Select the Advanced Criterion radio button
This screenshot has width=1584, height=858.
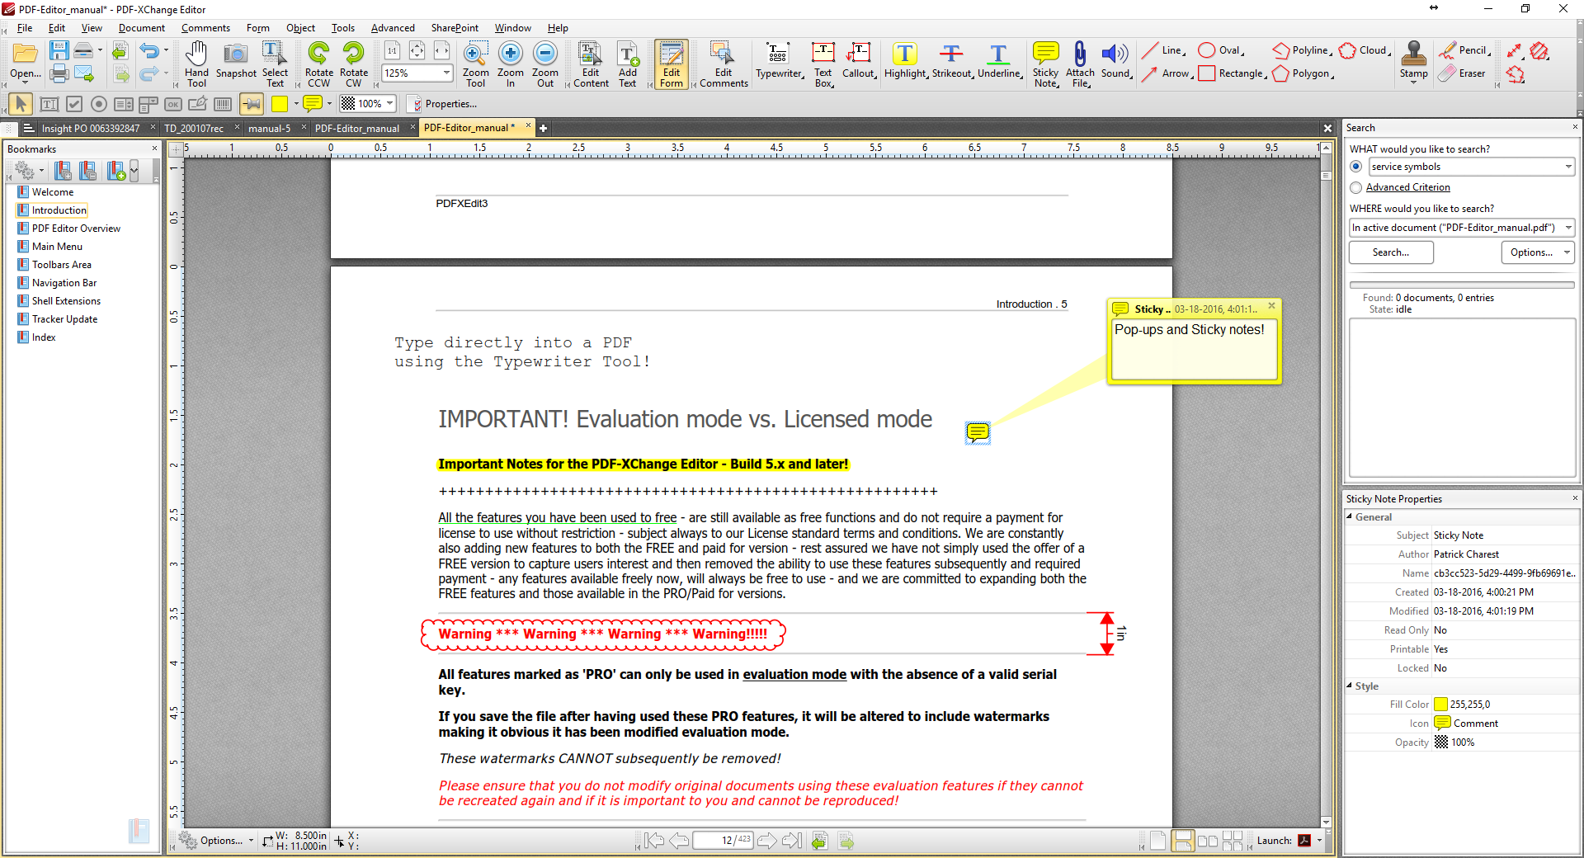click(1356, 188)
